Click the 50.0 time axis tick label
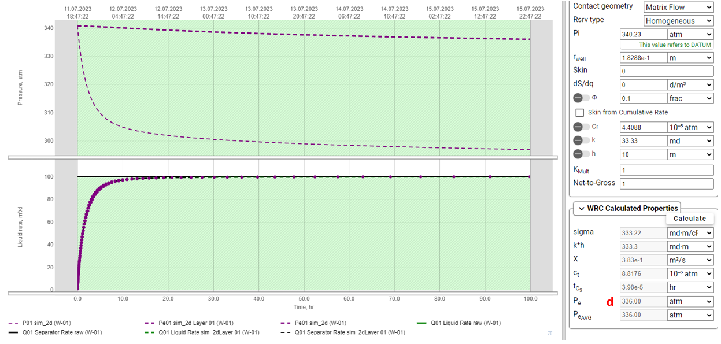The image size is (721, 344). [304, 299]
